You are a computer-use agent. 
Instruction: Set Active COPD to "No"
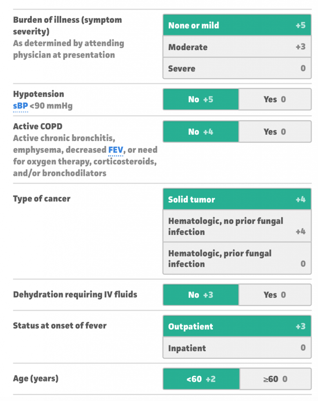[200, 132]
